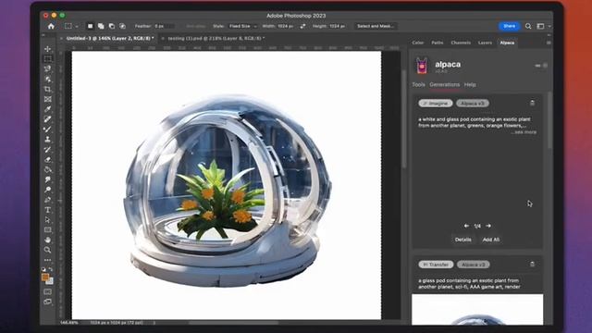
Task: Select the Frame tool
Action: click(x=47, y=99)
